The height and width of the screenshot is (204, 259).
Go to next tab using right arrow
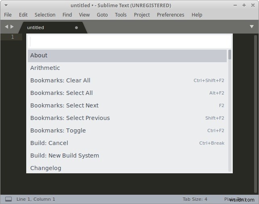[x=12, y=27]
